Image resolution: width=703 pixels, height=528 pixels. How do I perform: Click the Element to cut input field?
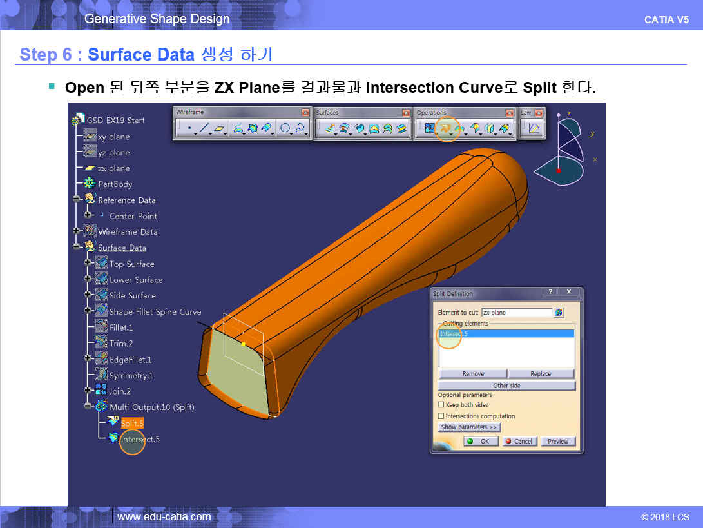(x=516, y=313)
